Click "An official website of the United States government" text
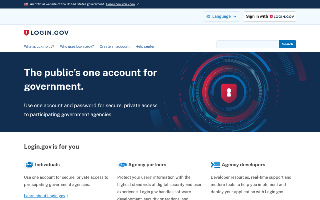320x200 pixels. pos(67,4)
